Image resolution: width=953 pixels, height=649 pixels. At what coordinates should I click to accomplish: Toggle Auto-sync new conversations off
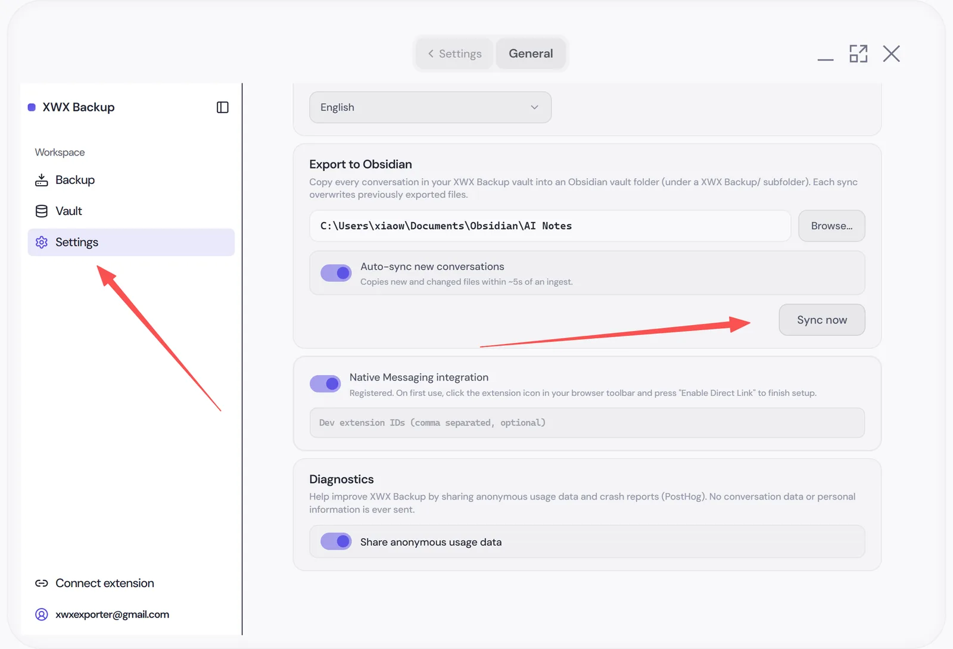pos(336,273)
